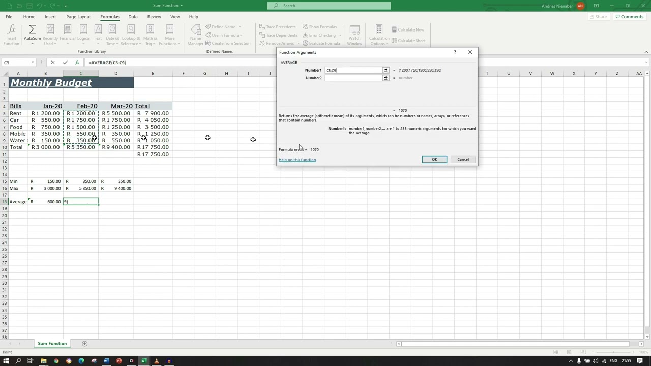
Task: Expand the formula bar chevron
Action: pos(646,63)
